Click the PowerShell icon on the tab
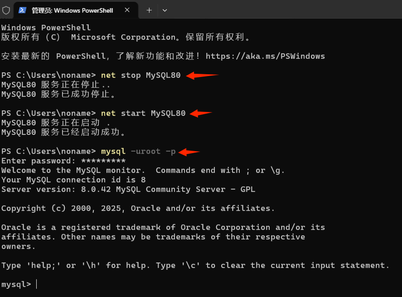 23,10
